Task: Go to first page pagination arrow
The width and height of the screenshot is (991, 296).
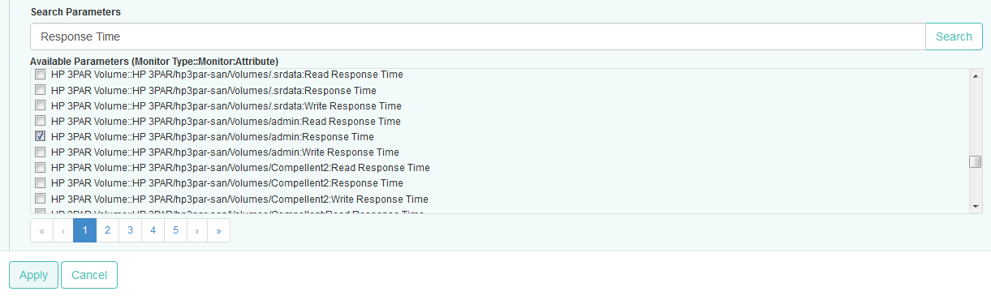Action: pos(41,230)
